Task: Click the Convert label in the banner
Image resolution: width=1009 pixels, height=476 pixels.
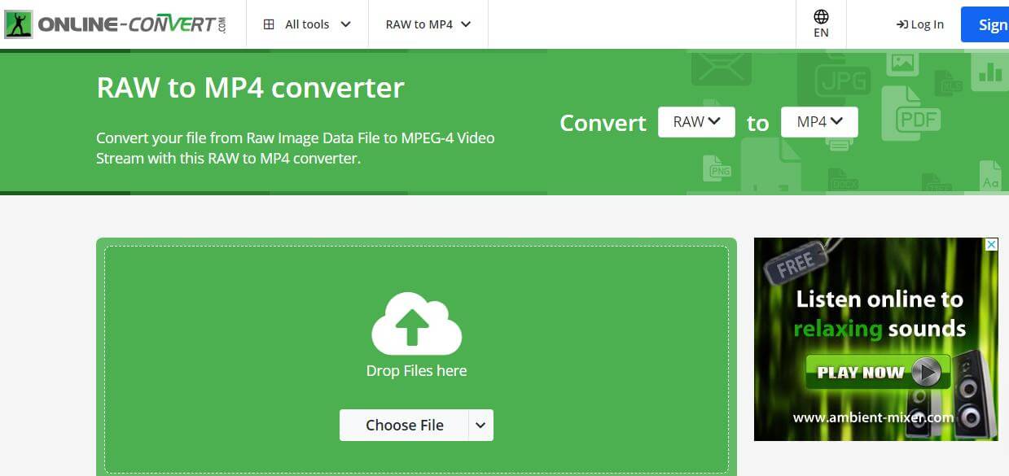Action: pos(603,123)
